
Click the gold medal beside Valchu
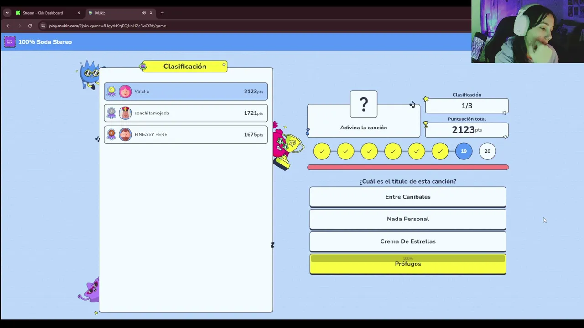[x=111, y=92]
